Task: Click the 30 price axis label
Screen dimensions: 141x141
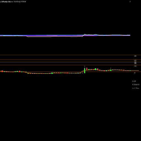Action: pos(135,56)
